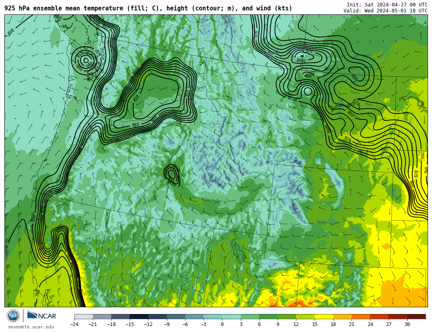Click the −21 colorbar tick label
The height and width of the screenshot is (332, 432).
[93, 324]
